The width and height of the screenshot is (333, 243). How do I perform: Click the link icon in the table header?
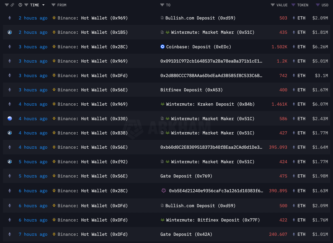(12, 5)
